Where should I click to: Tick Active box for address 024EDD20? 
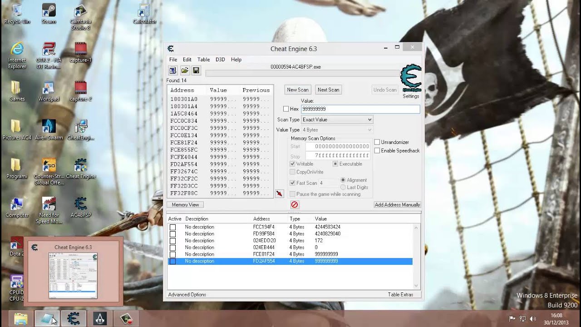[x=172, y=241]
